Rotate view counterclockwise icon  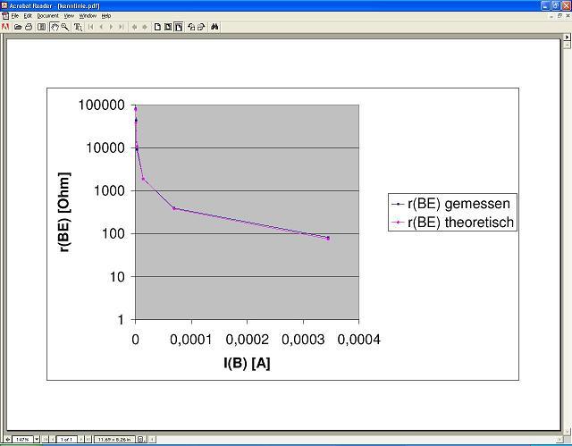click(x=191, y=27)
